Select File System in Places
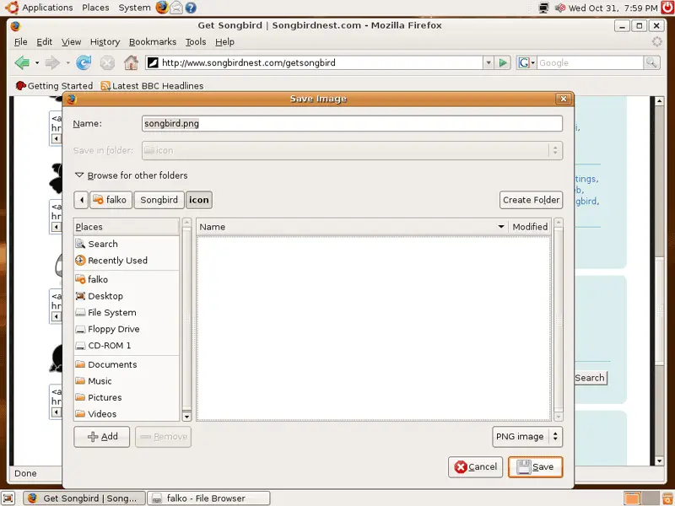The width and height of the screenshot is (675, 506). coord(127,313)
